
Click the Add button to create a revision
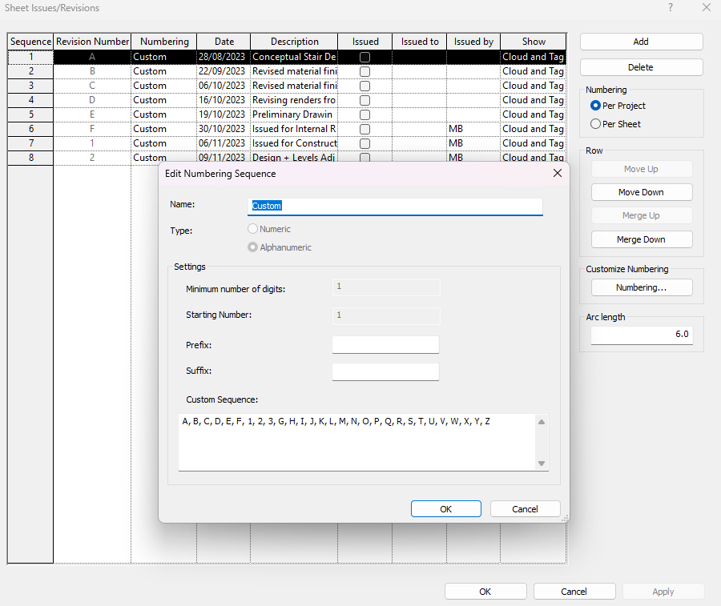click(642, 41)
